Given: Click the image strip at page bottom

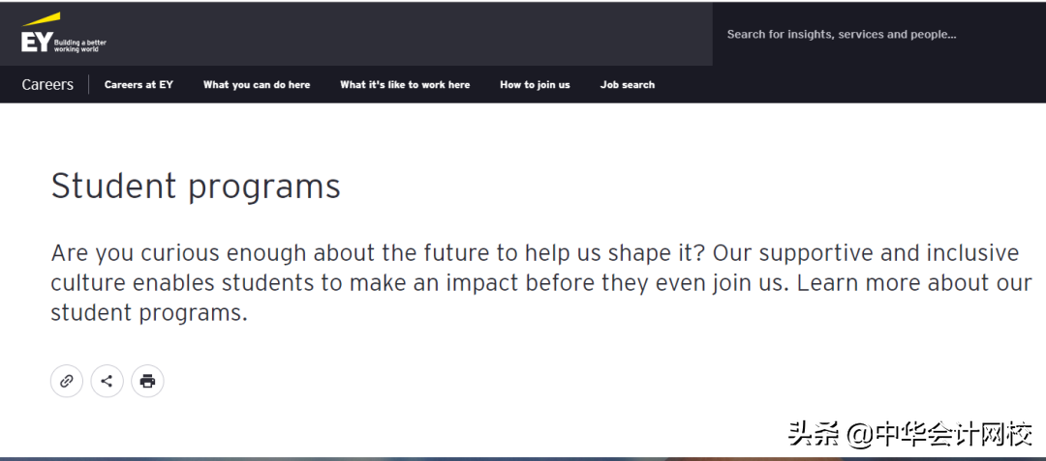Looking at the screenshot, I should [x=523, y=458].
